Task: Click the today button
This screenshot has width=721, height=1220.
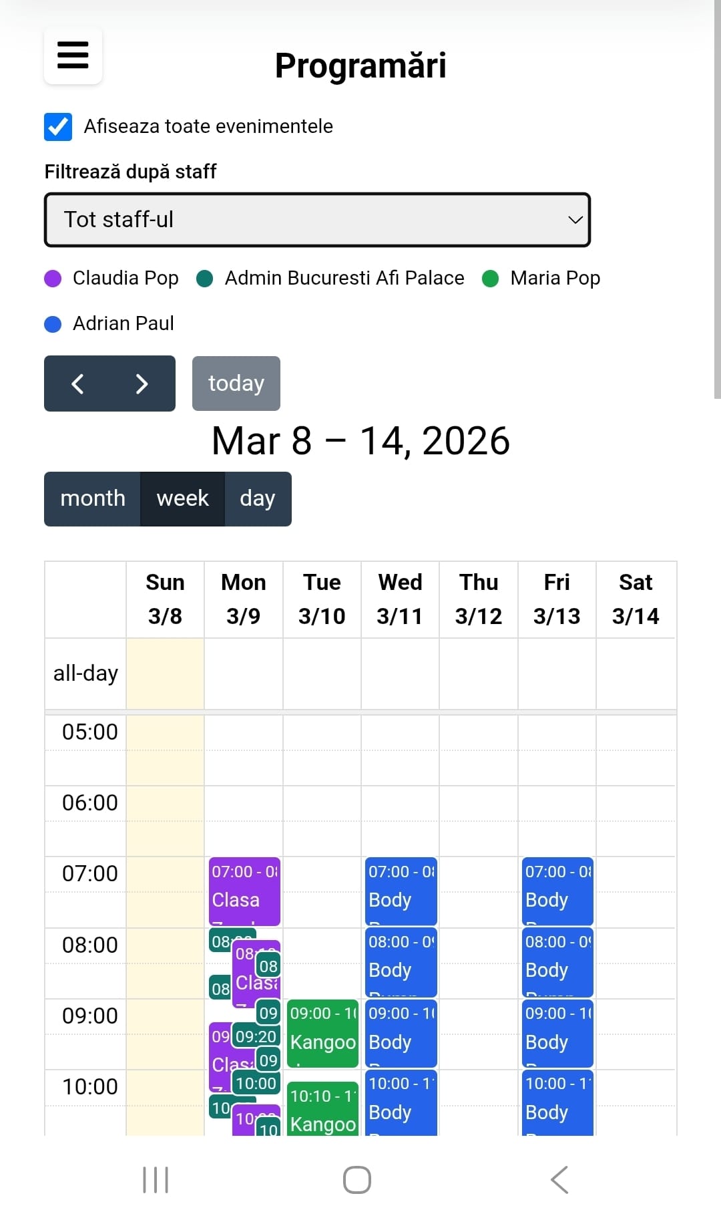Action: point(236,384)
